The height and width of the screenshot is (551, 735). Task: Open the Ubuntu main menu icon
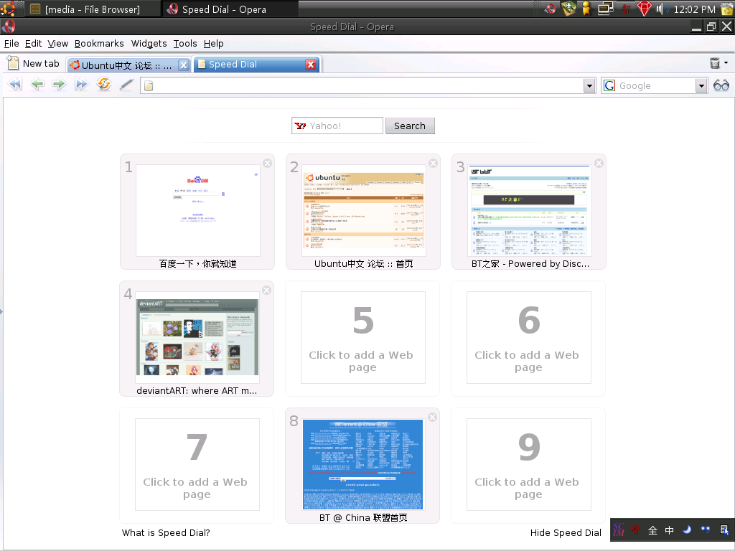click(x=7, y=9)
